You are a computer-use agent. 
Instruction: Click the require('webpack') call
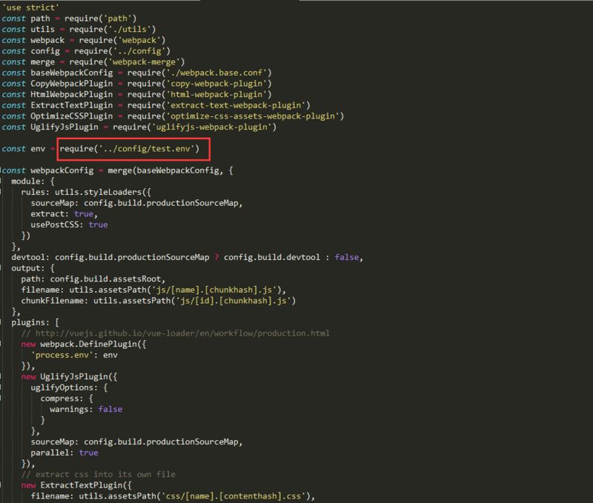point(122,40)
